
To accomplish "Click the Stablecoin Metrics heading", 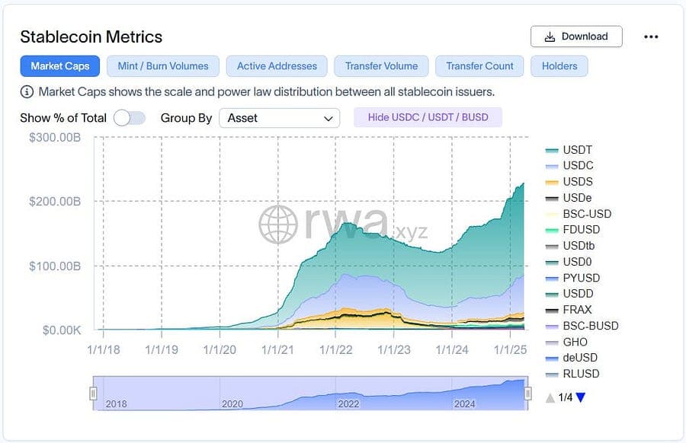I will click(91, 37).
